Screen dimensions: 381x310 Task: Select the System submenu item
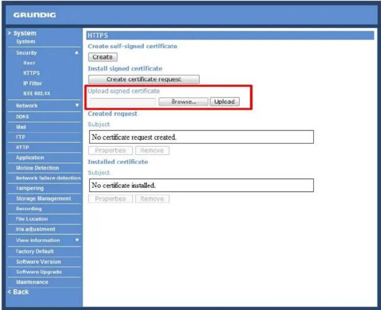click(25, 42)
